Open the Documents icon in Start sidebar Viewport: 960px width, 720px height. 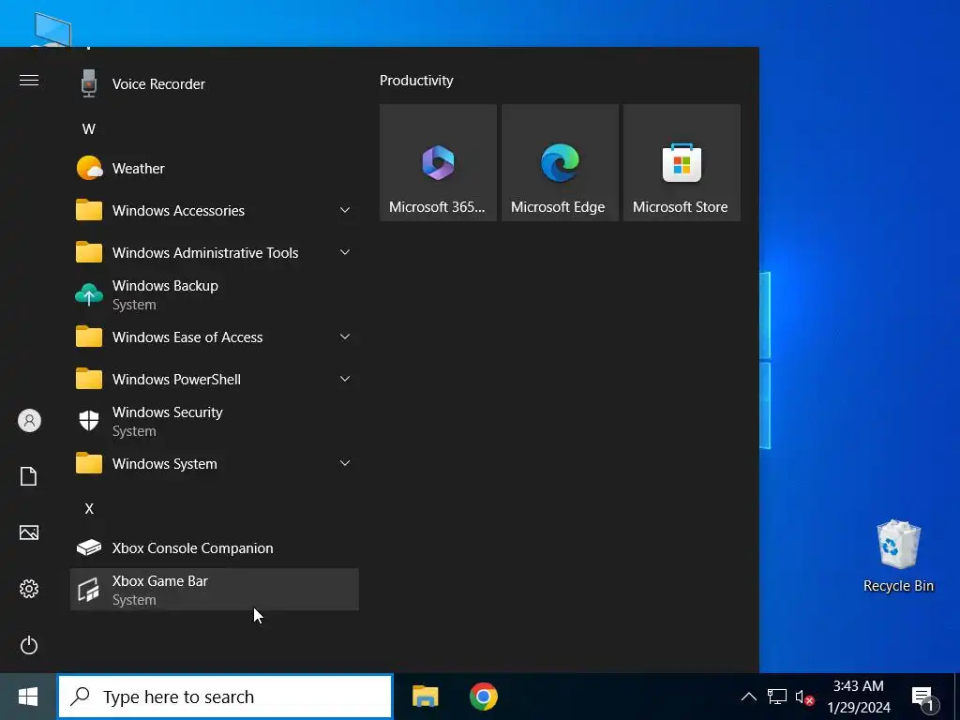(x=29, y=476)
